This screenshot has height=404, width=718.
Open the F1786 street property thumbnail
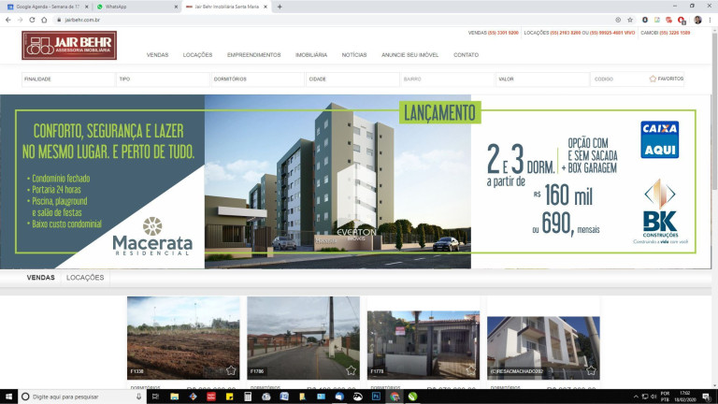tap(303, 338)
